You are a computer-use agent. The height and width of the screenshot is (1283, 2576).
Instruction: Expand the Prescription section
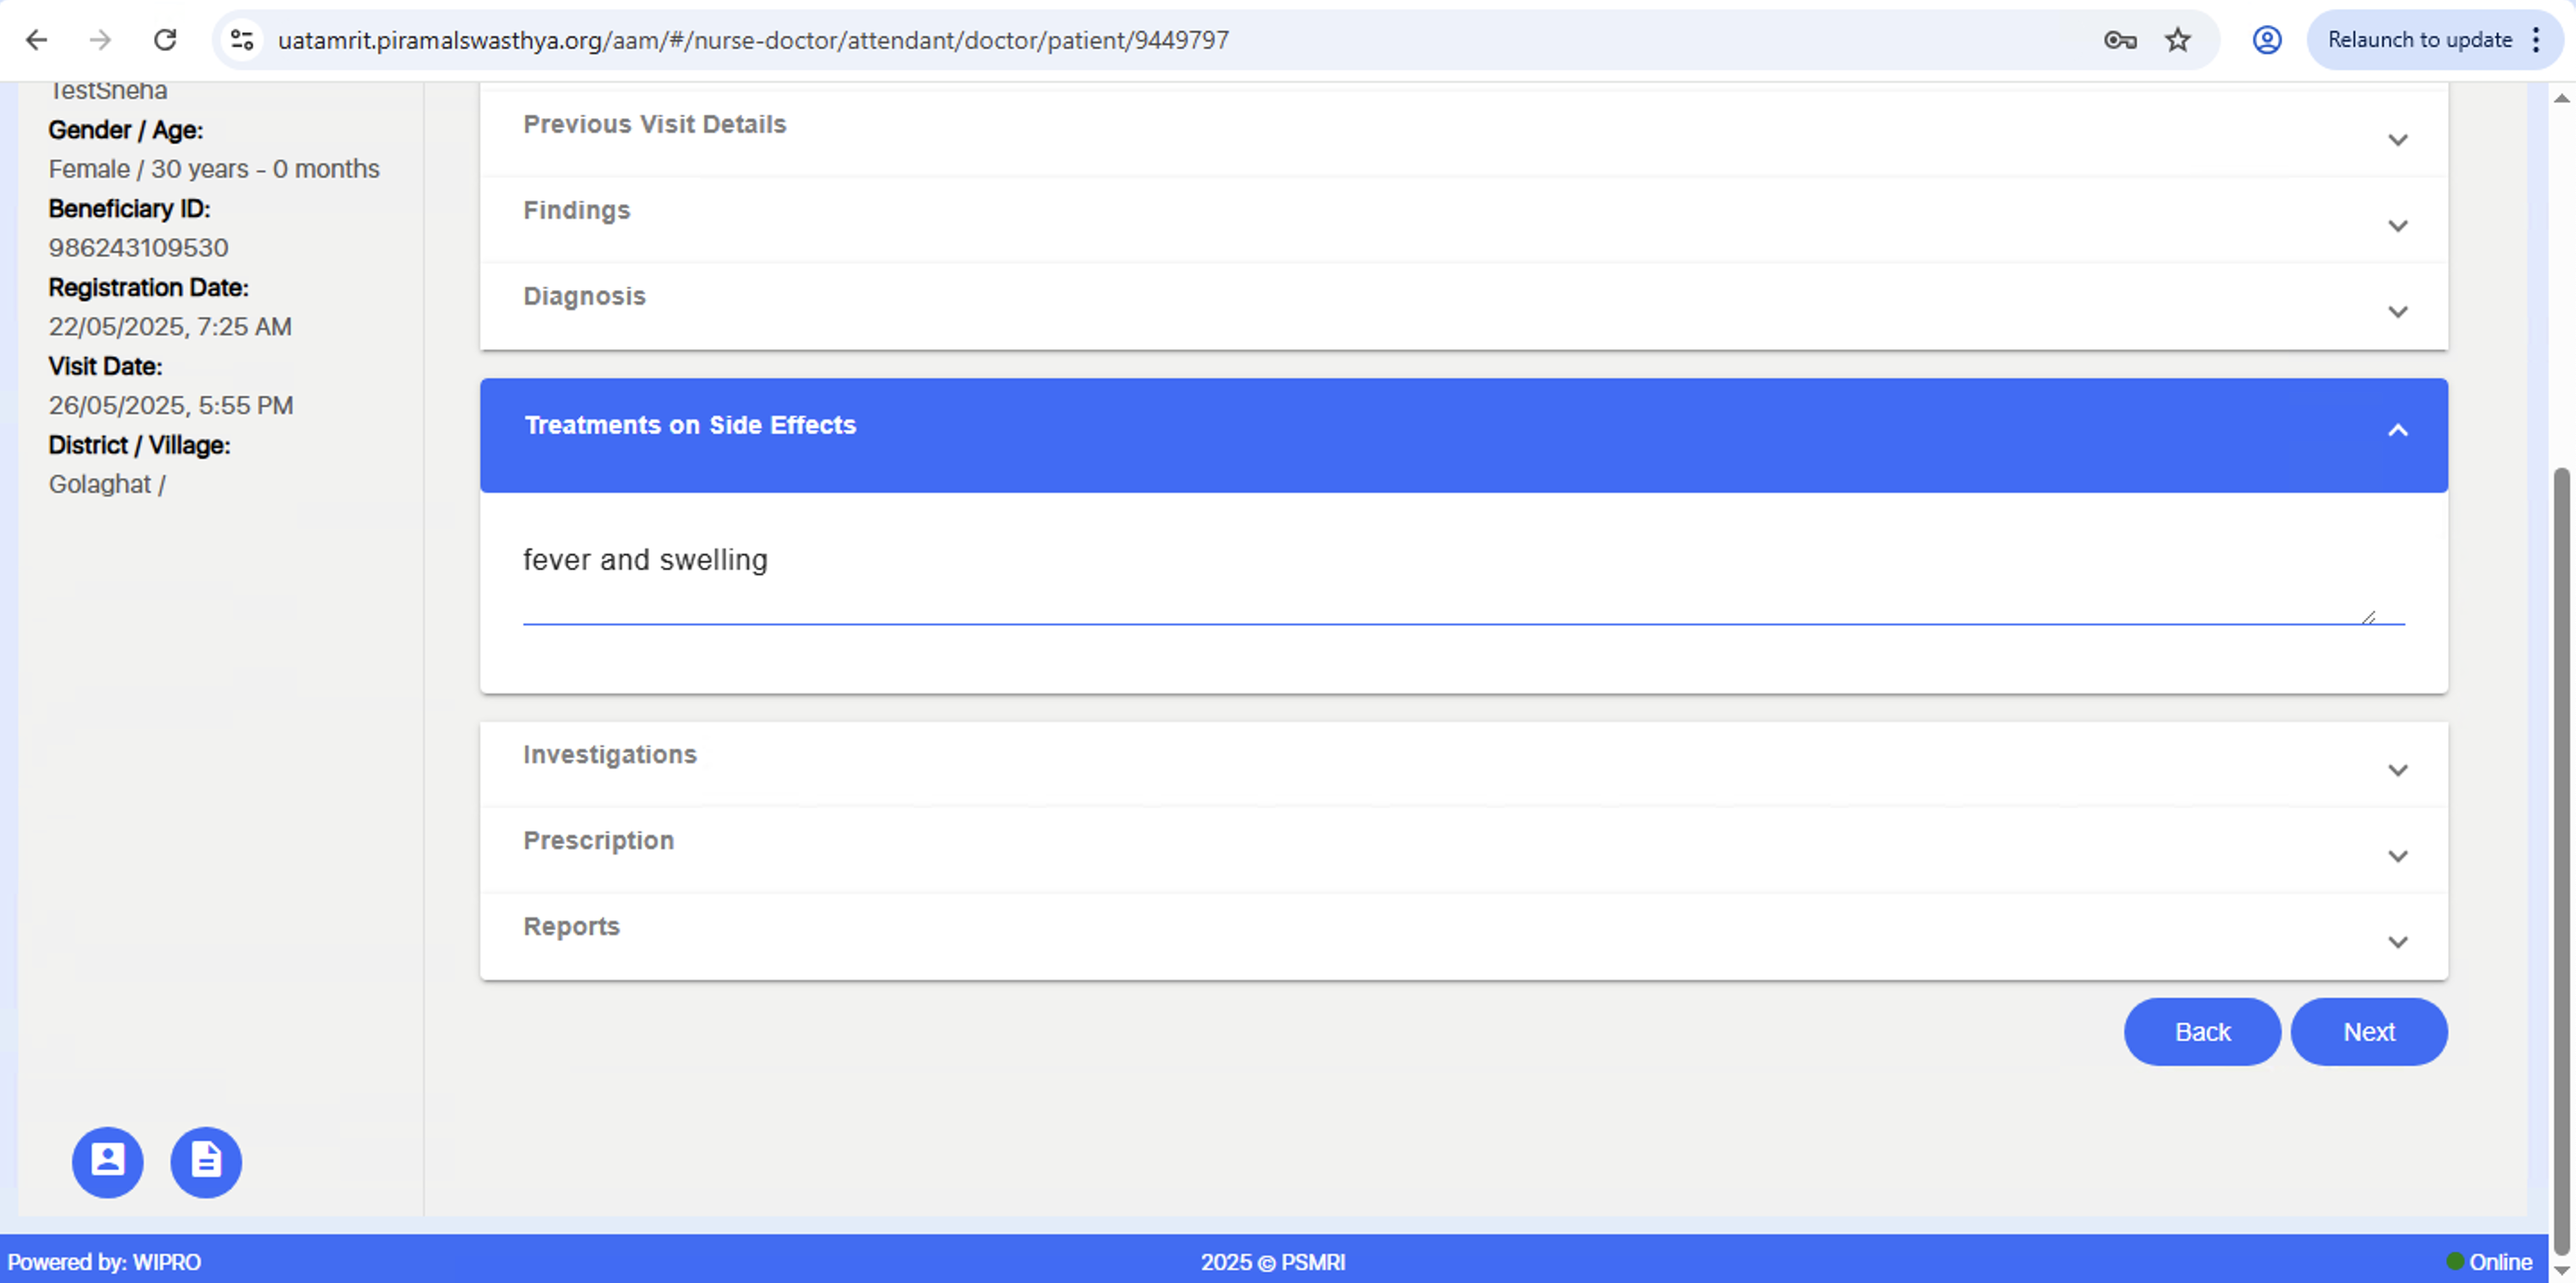pyautogui.click(x=1464, y=850)
